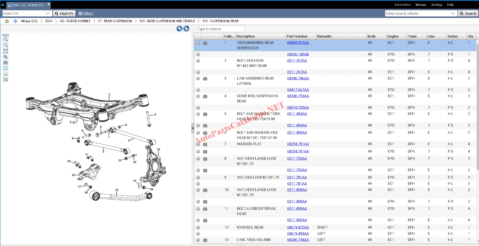Screen dimensions: 479x246
Task: Click the Find VIN button
Action: pos(64,13)
